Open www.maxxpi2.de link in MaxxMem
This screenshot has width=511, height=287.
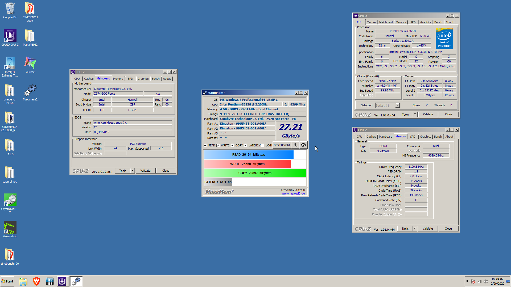293,193
